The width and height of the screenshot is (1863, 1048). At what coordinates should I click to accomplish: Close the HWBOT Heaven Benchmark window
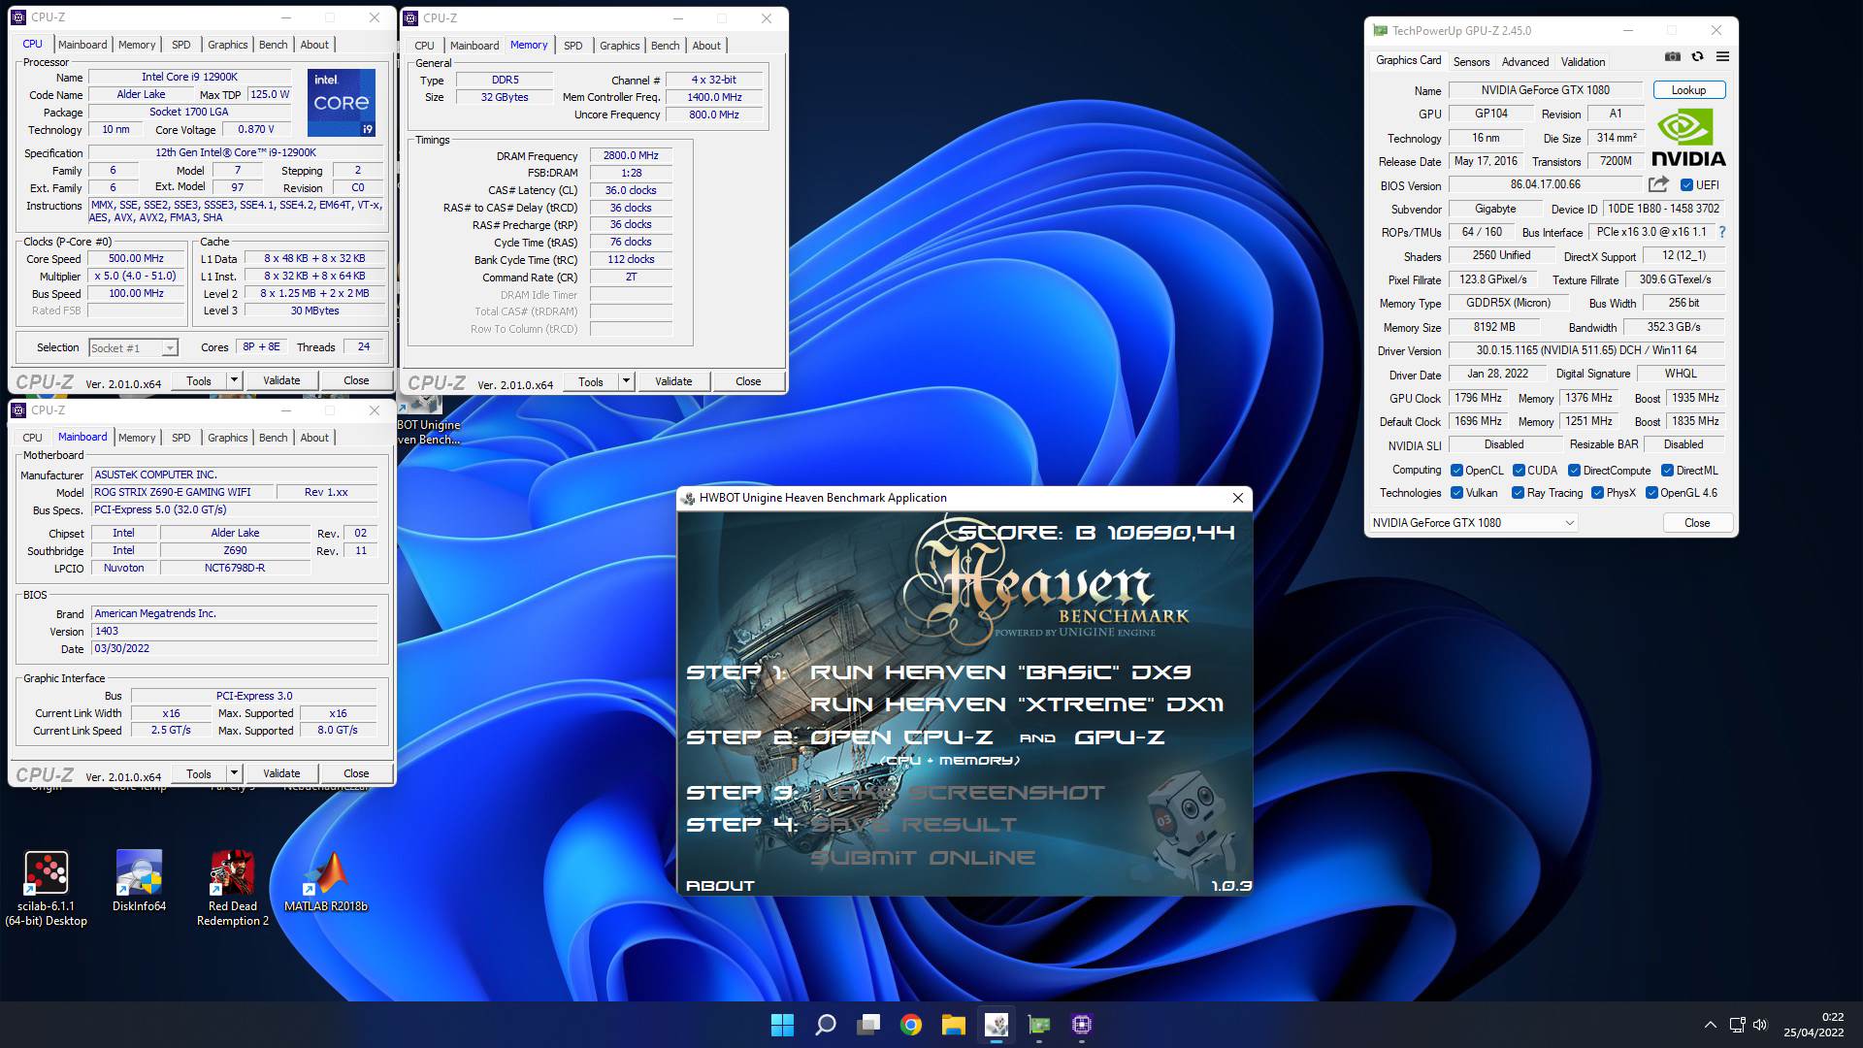point(1237,498)
